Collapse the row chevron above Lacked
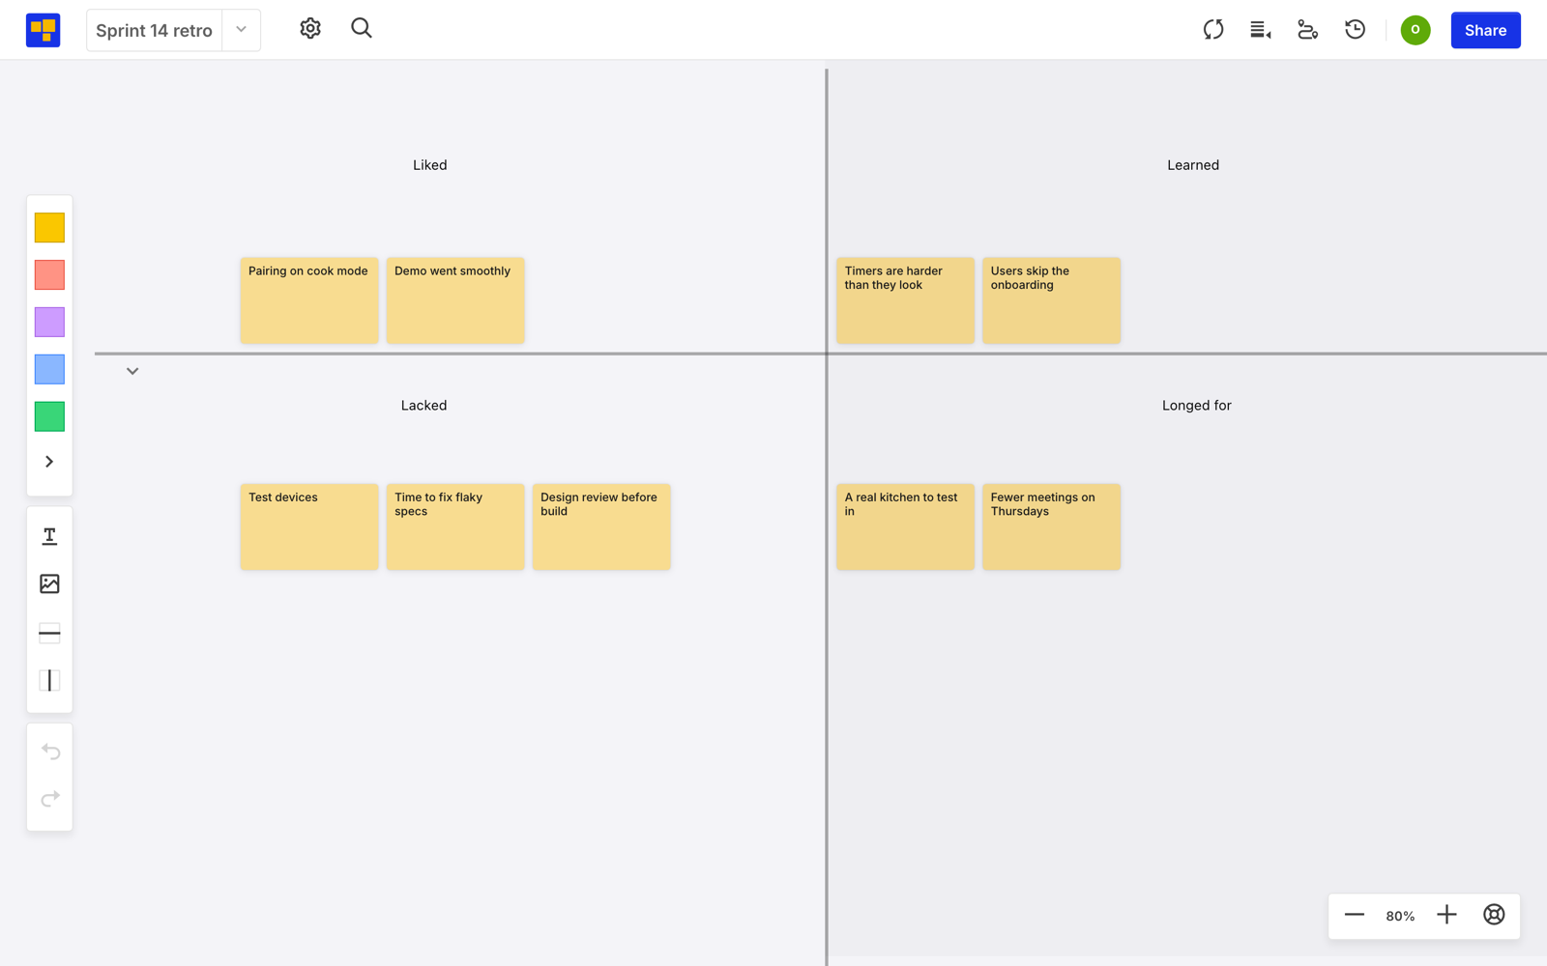Image resolution: width=1547 pixels, height=966 pixels. click(132, 371)
